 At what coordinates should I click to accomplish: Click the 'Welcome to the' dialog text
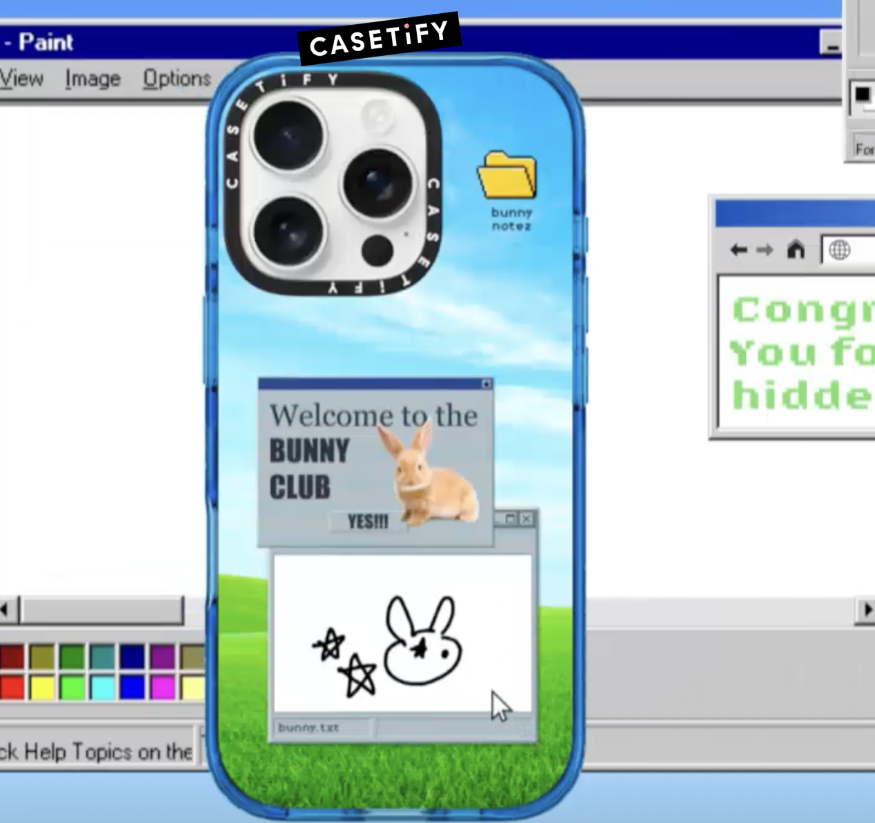click(373, 416)
